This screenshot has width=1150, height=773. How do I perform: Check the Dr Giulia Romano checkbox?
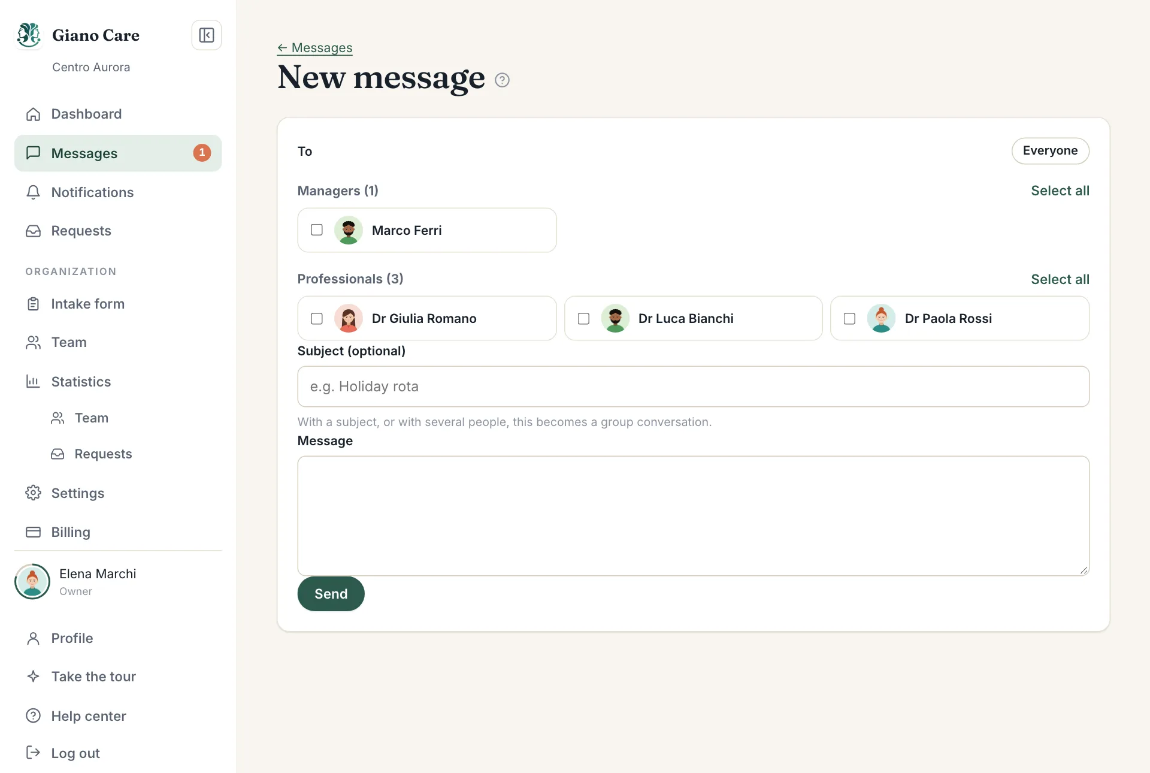[x=317, y=318]
